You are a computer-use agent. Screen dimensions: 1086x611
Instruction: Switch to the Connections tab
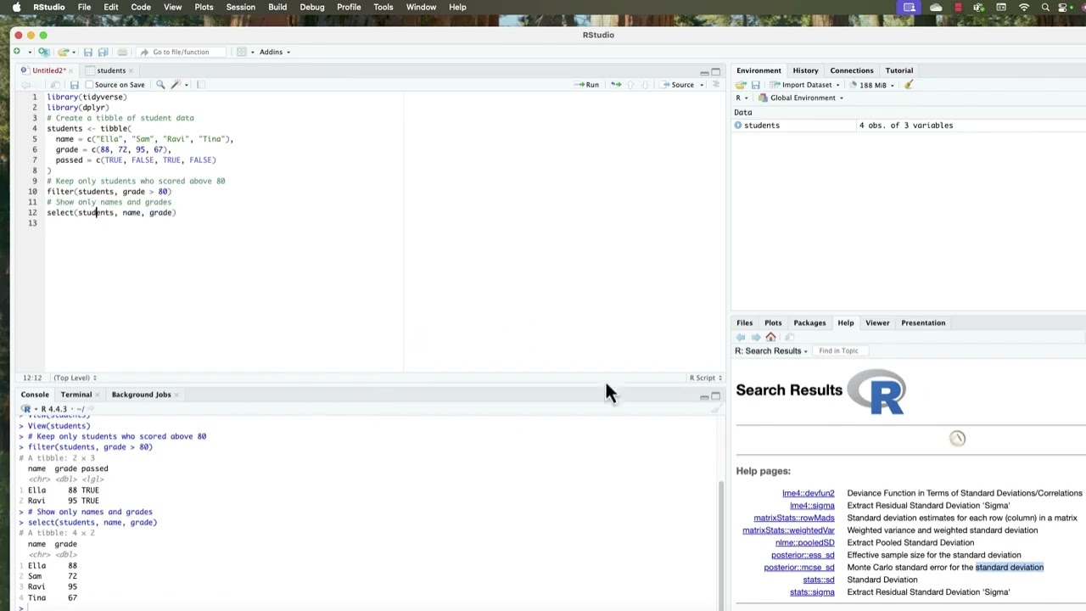click(x=851, y=70)
